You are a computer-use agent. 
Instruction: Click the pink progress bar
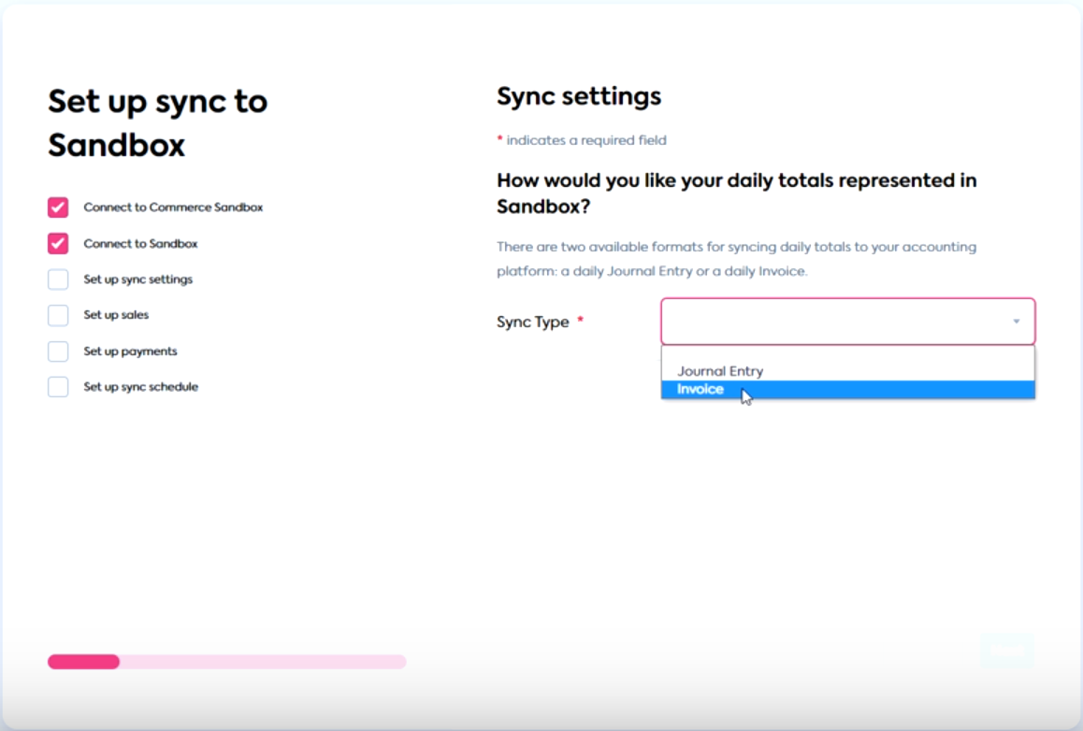(x=82, y=662)
